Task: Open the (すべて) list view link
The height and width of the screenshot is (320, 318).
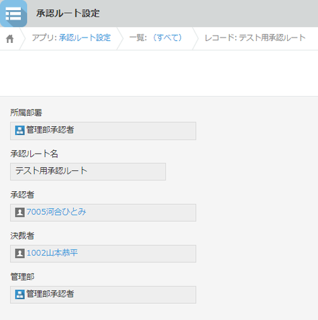Action: [x=168, y=38]
